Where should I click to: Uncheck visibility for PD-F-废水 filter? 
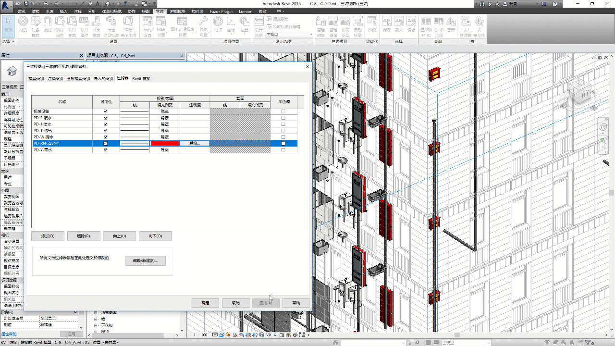click(106, 117)
